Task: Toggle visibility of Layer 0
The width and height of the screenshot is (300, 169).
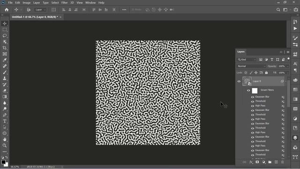Action: 239,81
